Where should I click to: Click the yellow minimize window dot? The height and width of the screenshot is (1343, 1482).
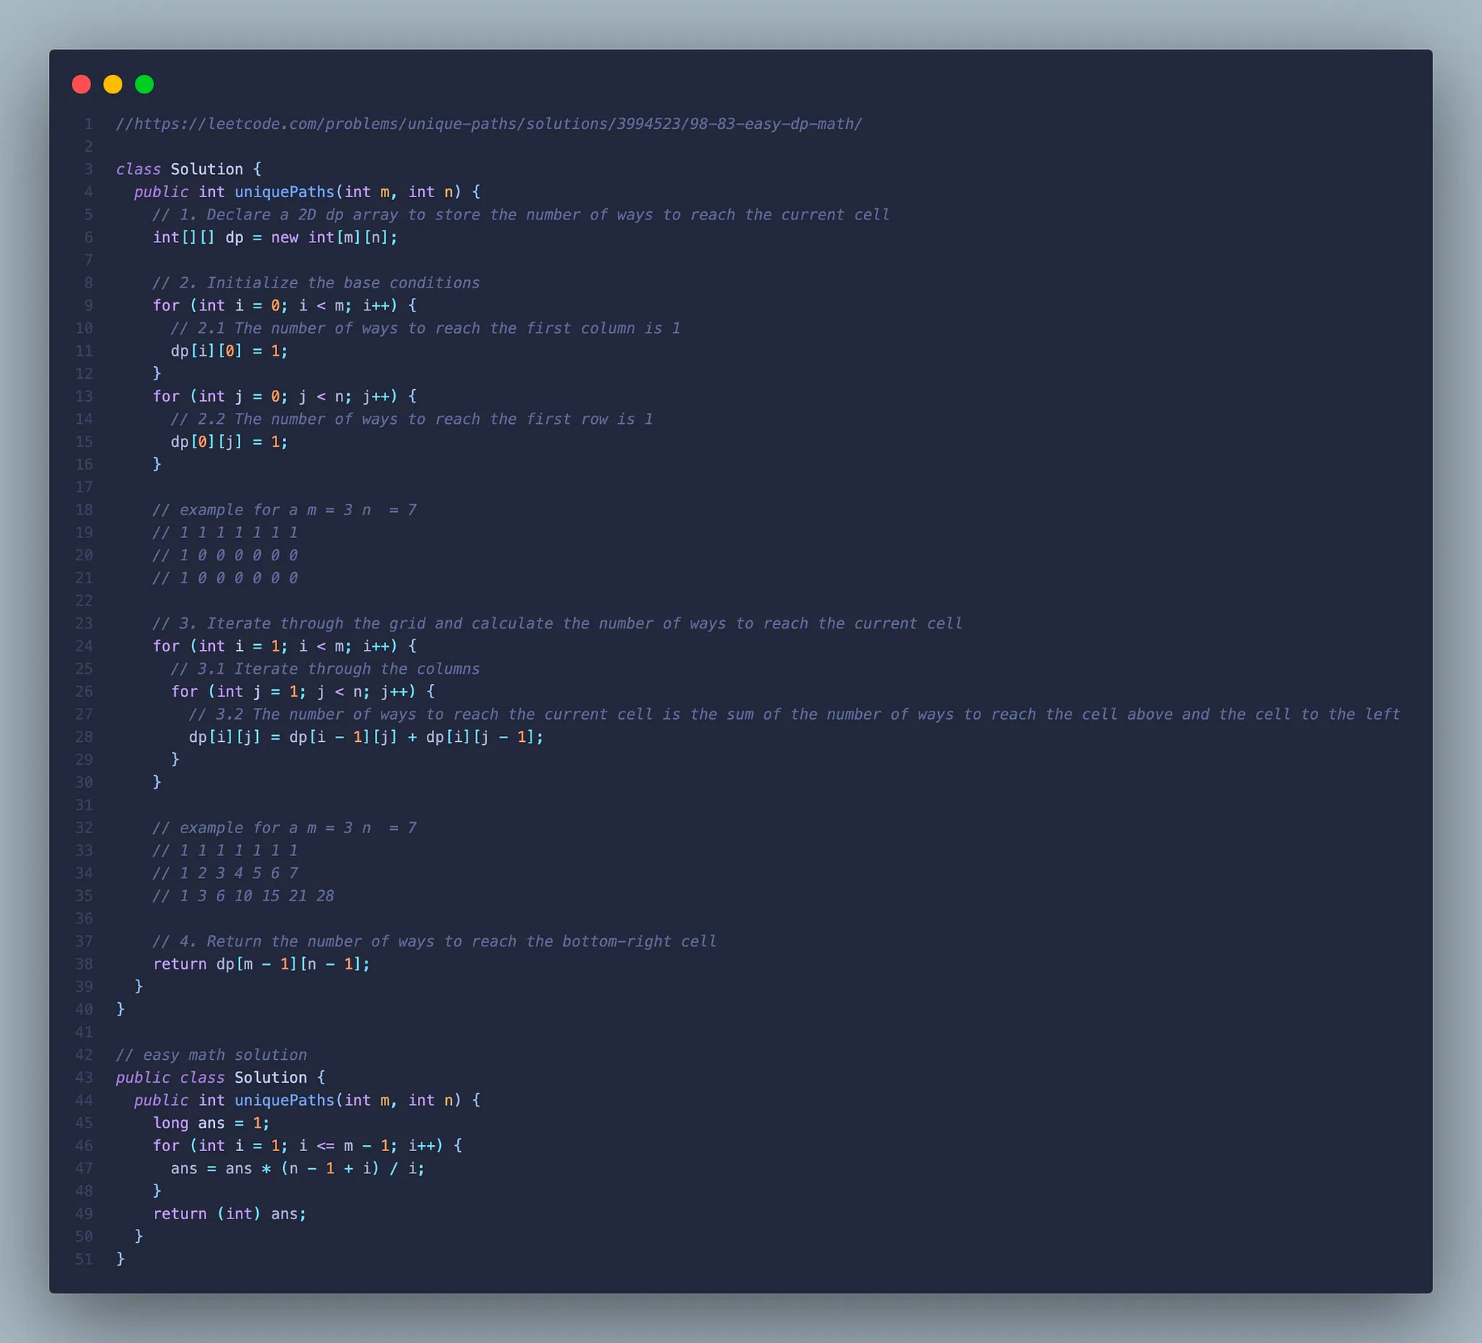click(113, 84)
